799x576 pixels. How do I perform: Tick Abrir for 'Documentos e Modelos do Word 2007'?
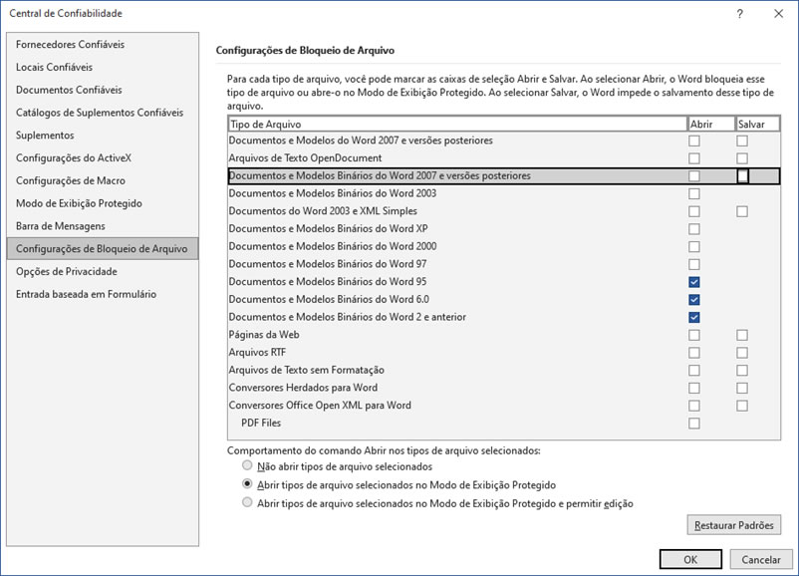click(x=694, y=141)
